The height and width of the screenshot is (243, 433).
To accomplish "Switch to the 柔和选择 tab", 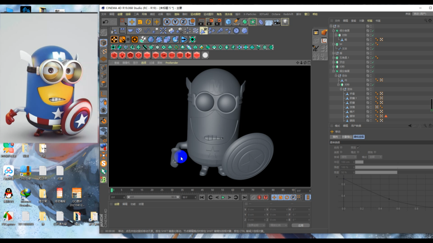I will [359, 137].
